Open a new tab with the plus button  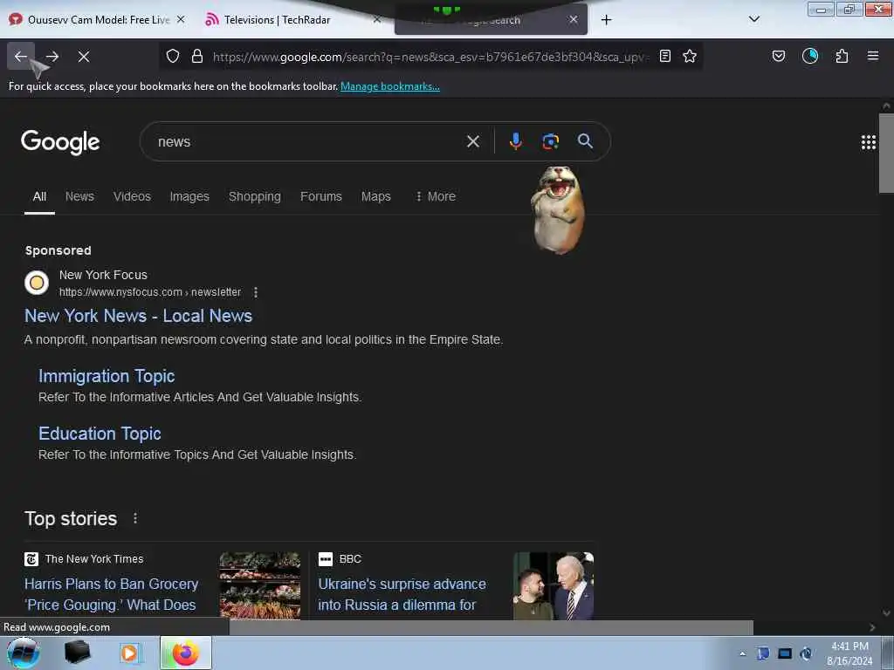point(606,20)
